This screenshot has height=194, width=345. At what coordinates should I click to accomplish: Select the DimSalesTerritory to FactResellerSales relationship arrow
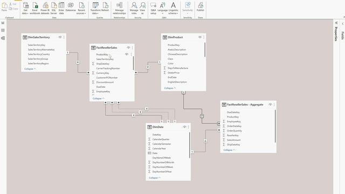coord(78,63)
